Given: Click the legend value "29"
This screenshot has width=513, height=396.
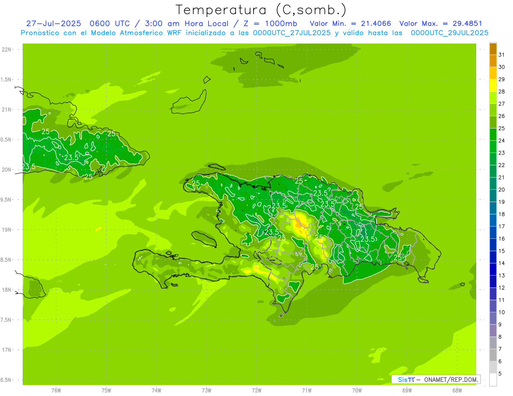Looking at the screenshot, I should tap(502, 79).
